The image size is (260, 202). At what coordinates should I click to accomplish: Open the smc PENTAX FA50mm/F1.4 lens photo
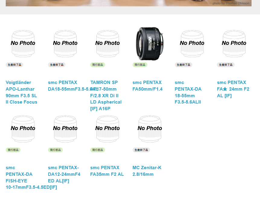click(x=150, y=44)
